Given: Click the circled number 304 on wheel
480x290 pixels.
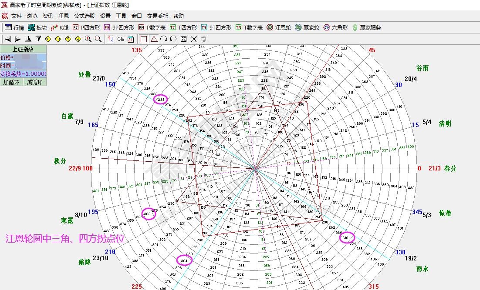Looking at the screenshot, I should pos(184,260).
